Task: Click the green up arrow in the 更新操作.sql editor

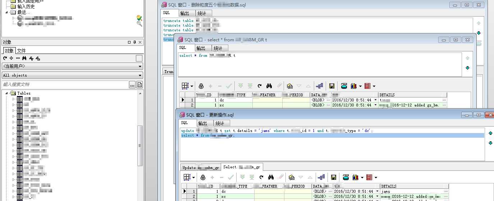Action: [490, 133]
